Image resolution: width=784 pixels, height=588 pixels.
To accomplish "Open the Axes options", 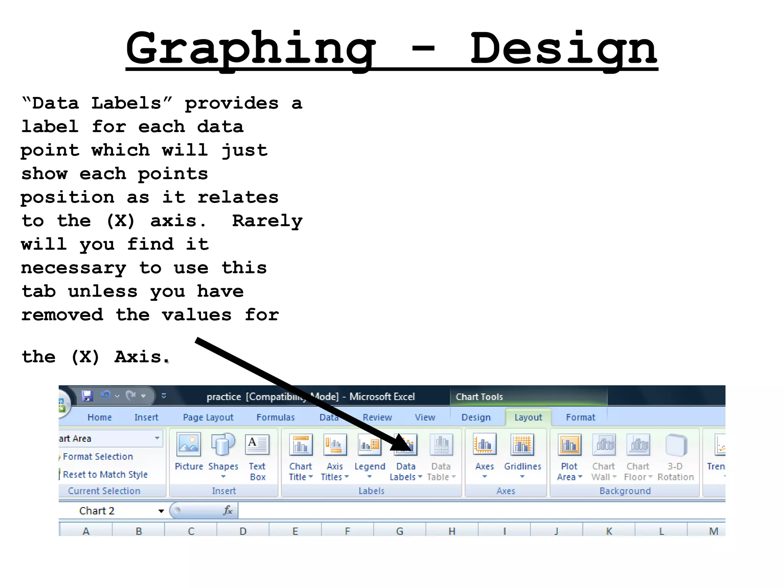I will point(485,456).
